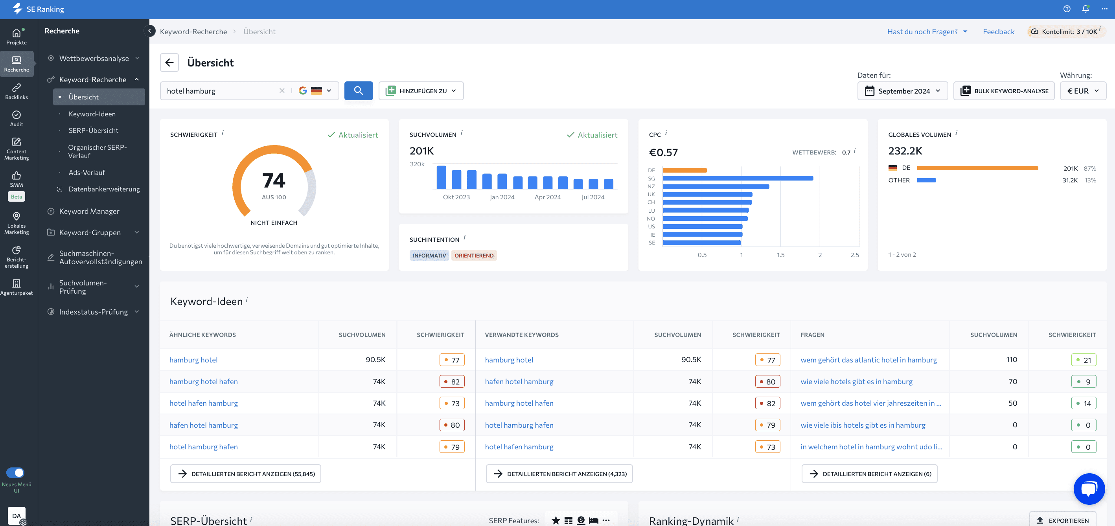The height and width of the screenshot is (526, 1115).
Task: Open question wie viele hotels gibt es
Action: pyautogui.click(x=857, y=381)
